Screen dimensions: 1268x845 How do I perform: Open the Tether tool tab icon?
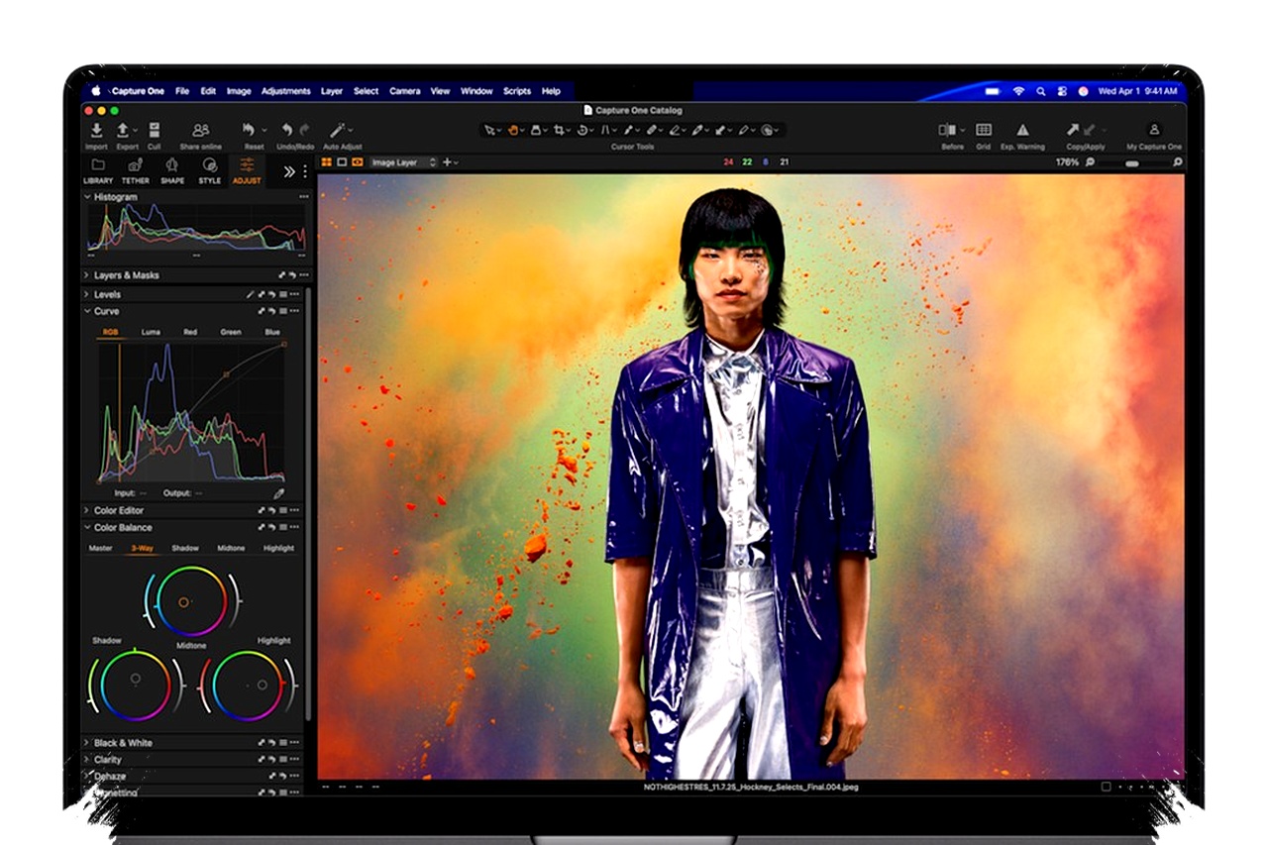coord(135,165)
